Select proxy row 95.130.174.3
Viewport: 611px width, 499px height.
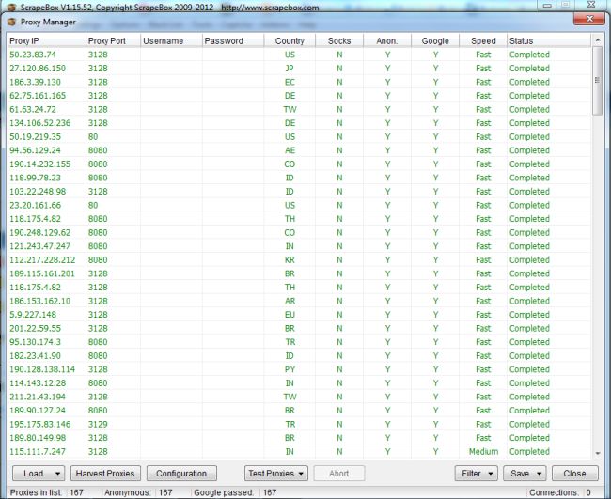[x=299, y=342]
